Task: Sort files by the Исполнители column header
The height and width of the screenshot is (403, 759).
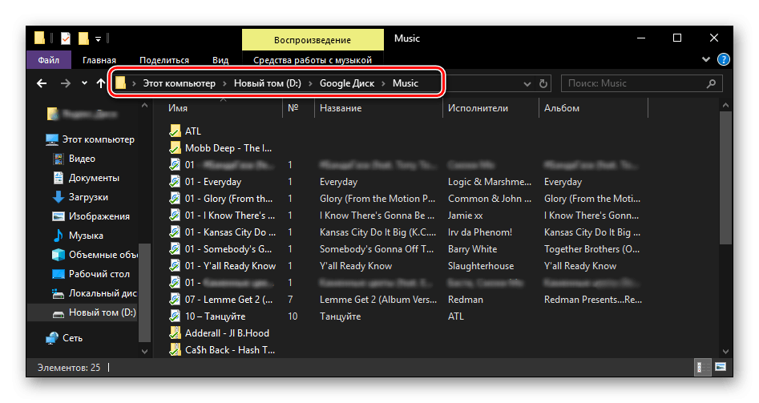Action: coord(478,108)
